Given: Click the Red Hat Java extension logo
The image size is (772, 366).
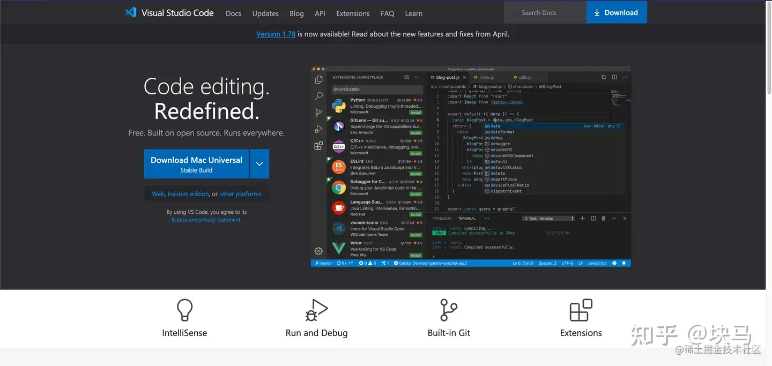Looking at the screenshot, I should click(339, 208).
